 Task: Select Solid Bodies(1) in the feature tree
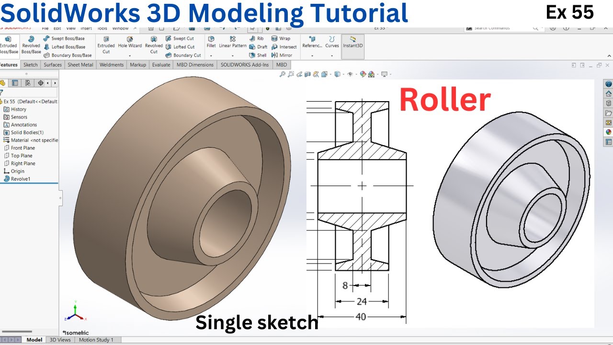[x=23, y=132]
